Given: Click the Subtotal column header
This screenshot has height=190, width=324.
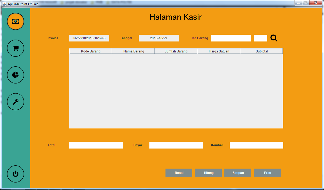Looking at the screenshot, I should (261, 51).
